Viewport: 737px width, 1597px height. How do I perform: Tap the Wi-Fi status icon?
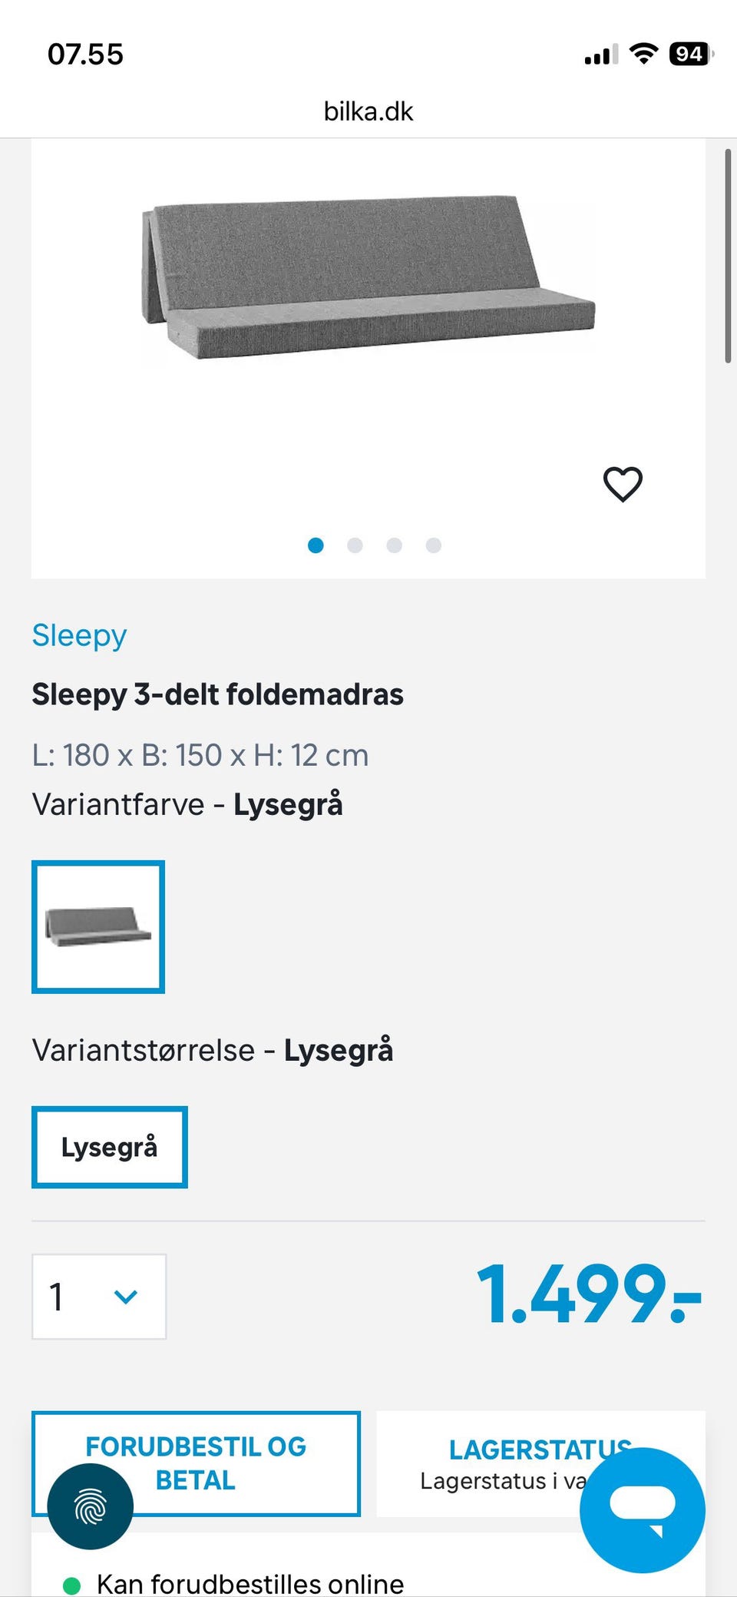[643, 54]
